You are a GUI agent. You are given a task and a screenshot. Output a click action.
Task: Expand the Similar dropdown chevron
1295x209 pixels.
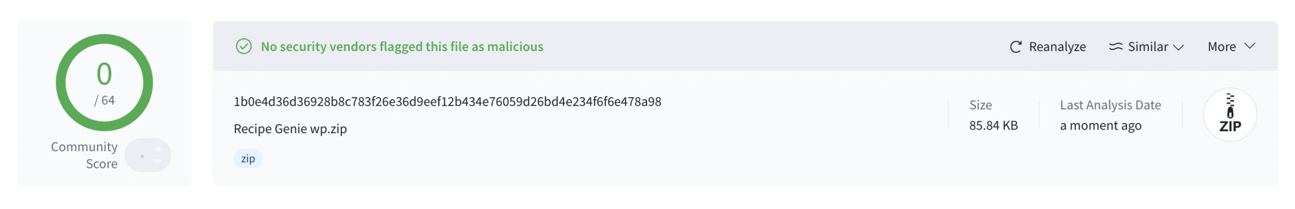pyautogui.click(x=1178, y=47)
